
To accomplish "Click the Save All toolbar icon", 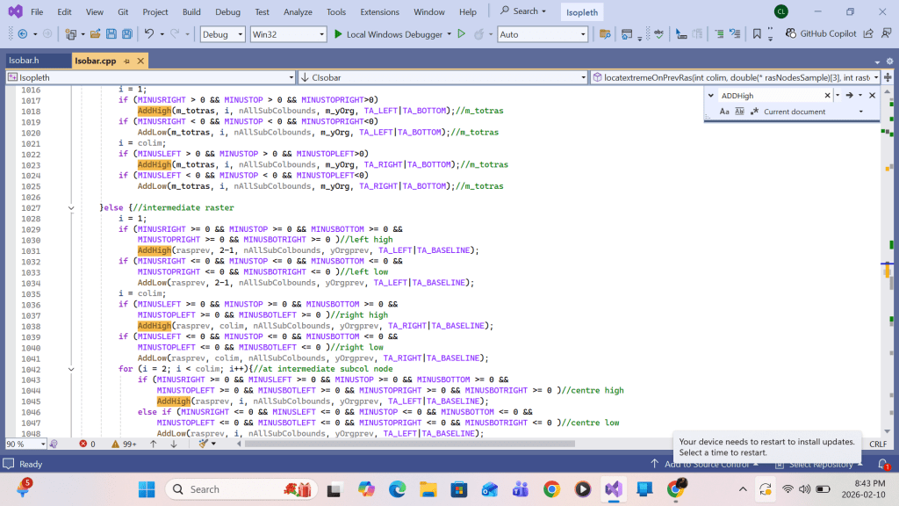I will 127,34.
